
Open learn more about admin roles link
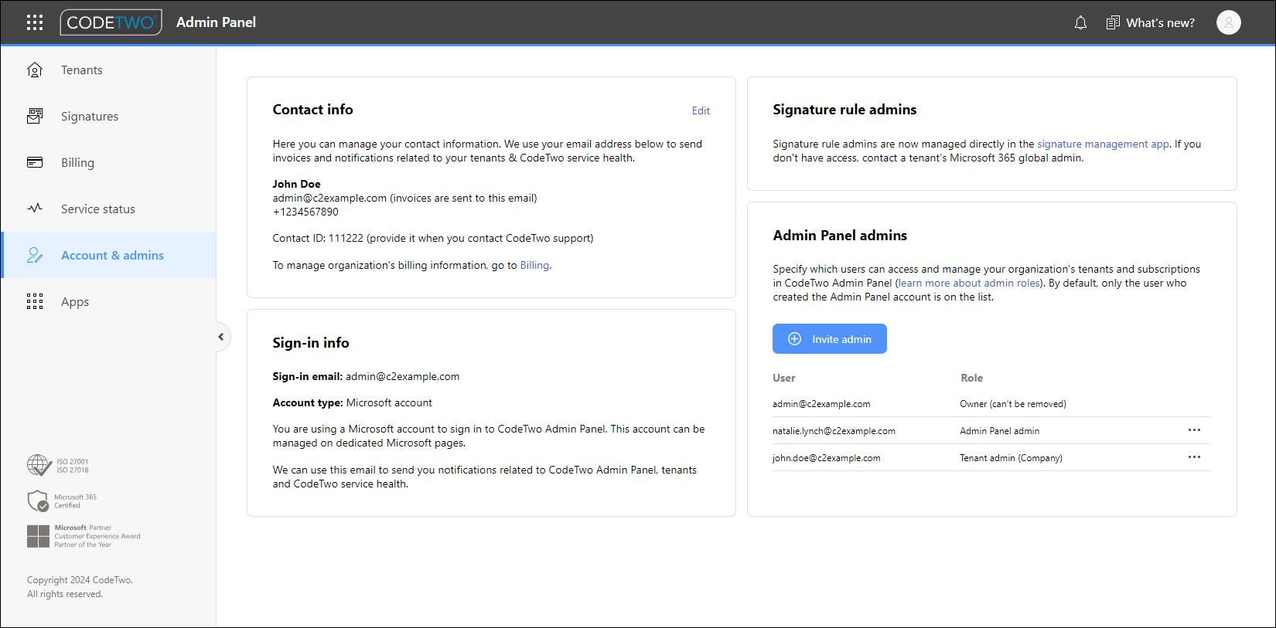pyautogui.click(x=969, y=283)
